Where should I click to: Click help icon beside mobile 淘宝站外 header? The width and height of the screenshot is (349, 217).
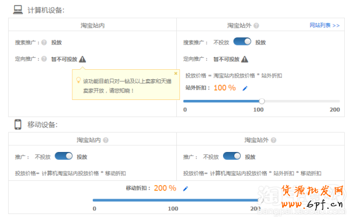pyautogui.click(x=273, y=140)
